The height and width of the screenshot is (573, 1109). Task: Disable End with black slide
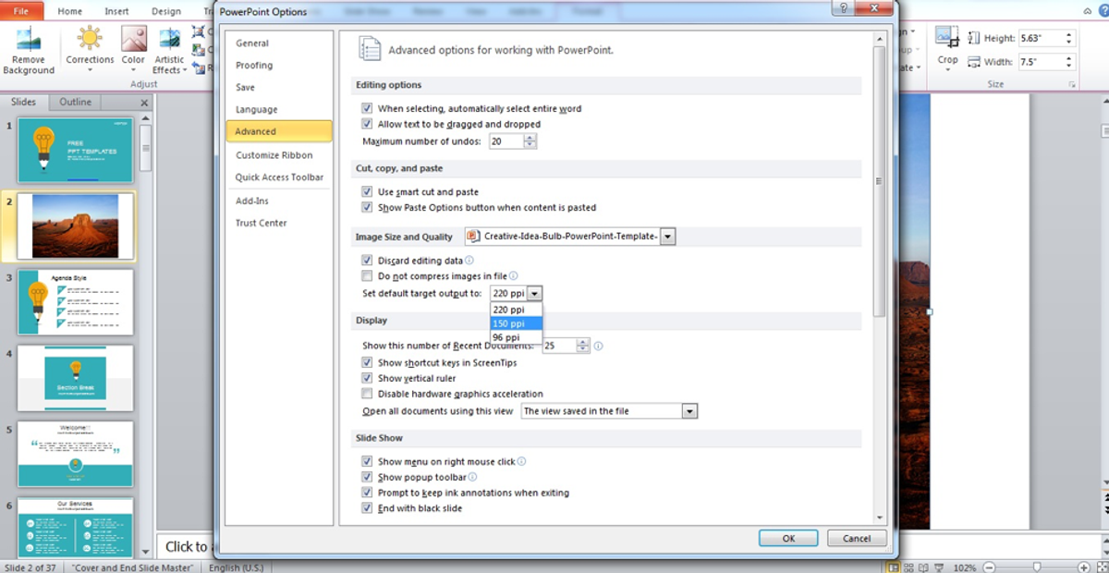pyautogui.click(x=368, y=508)
